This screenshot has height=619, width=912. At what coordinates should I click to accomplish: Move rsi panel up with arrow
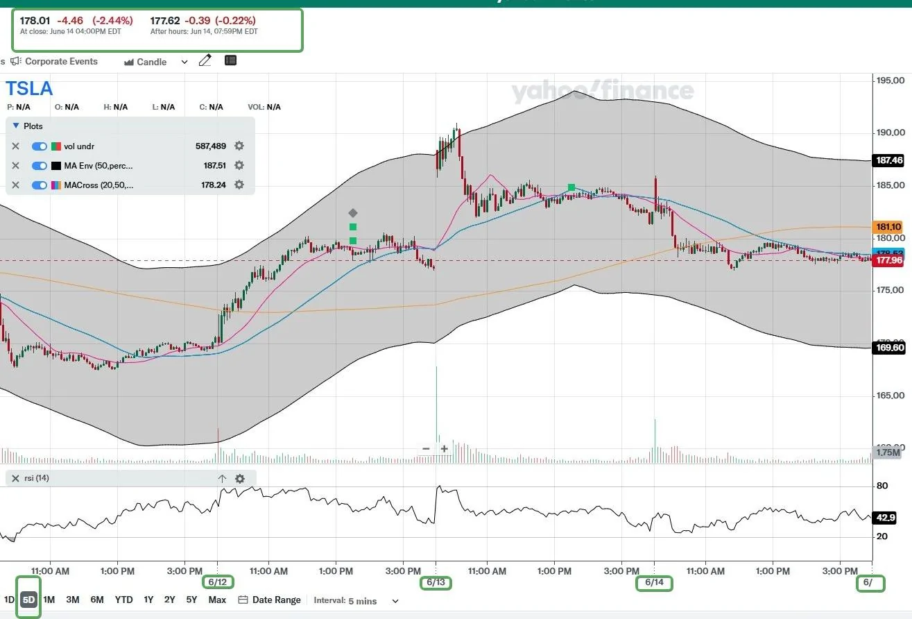pyautogui.click(x=222, y=479)
